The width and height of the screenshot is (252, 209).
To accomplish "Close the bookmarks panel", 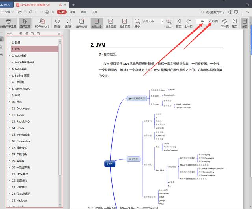I will (59, 34).
